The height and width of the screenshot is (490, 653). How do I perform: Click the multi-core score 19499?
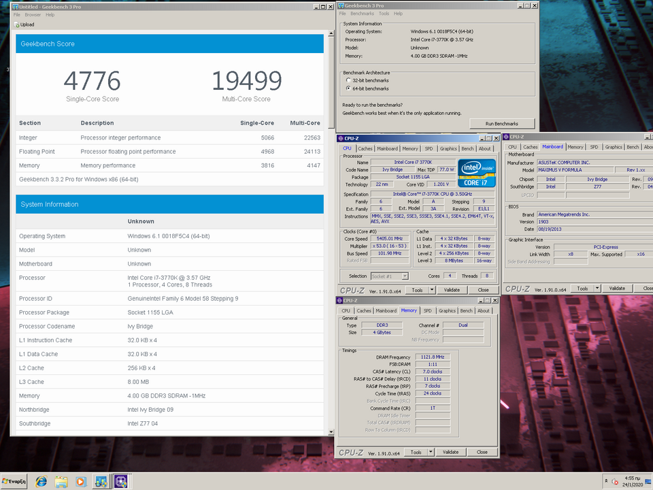click(x=246, y=81)
